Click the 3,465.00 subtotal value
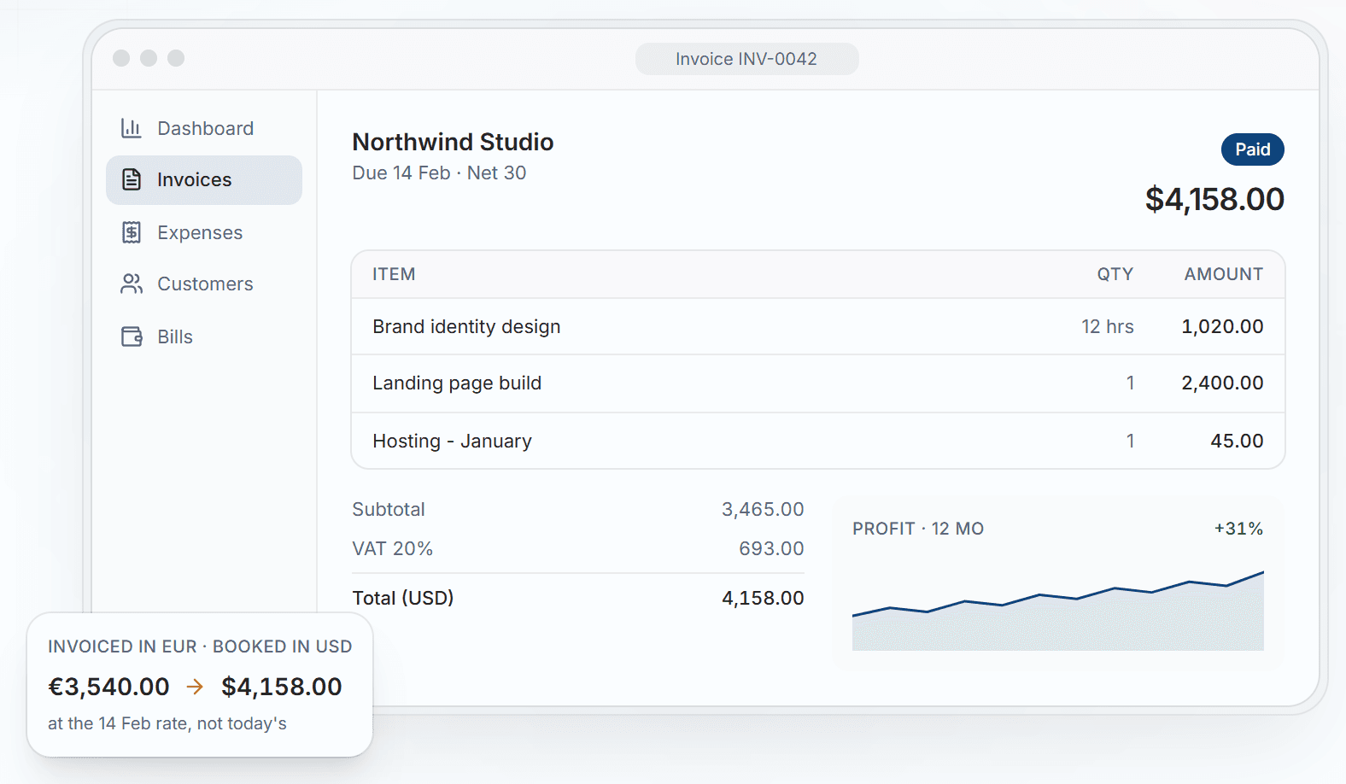 763,509
